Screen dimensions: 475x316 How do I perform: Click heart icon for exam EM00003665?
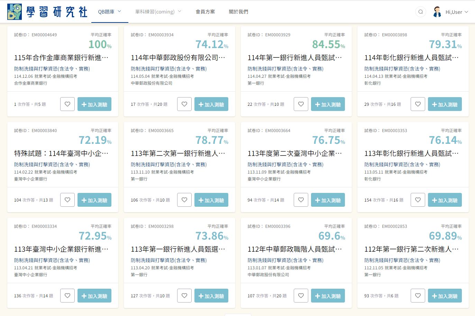click(184, 200)
